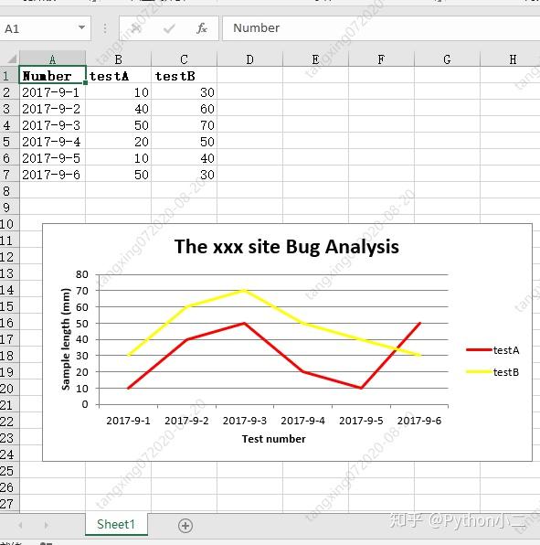Click the cell 2017-9-1 in column A

pos(52,92)
